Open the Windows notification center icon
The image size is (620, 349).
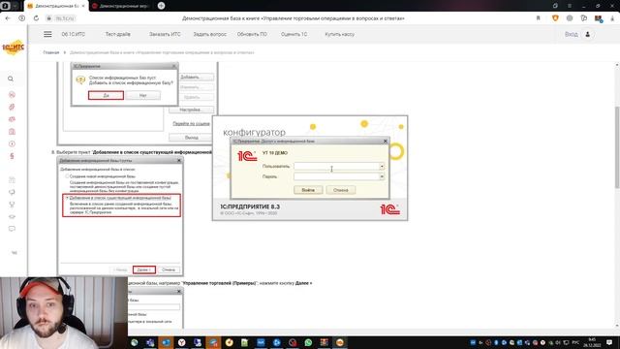click(609, 342)
